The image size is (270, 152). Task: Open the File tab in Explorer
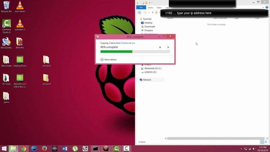point(141,8)
